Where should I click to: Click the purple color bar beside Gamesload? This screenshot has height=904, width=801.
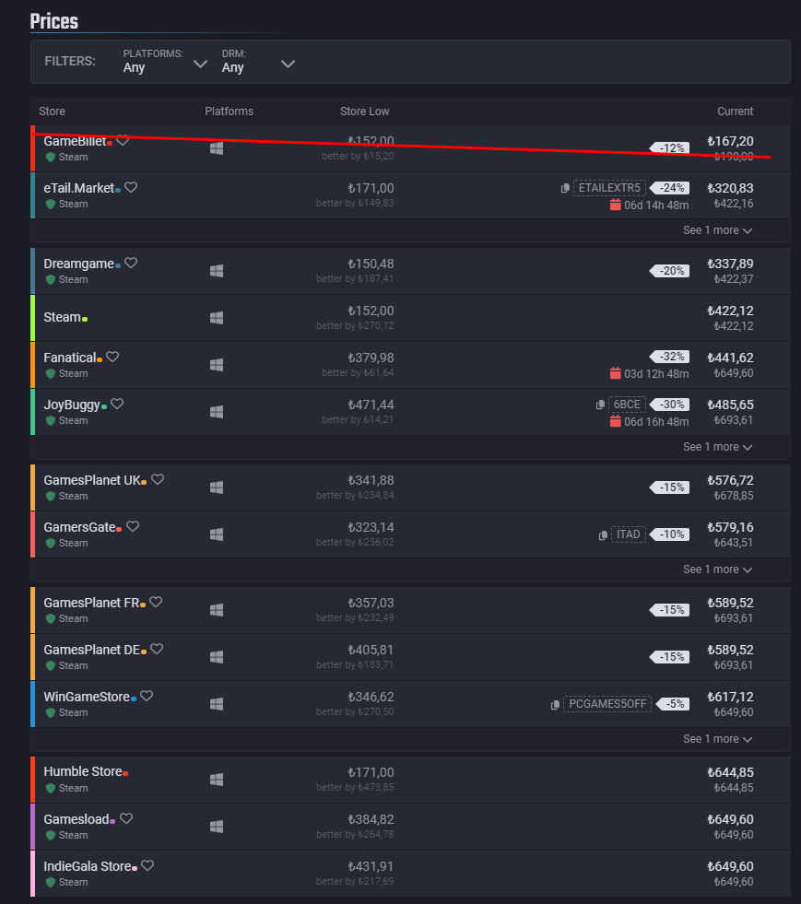33,827
